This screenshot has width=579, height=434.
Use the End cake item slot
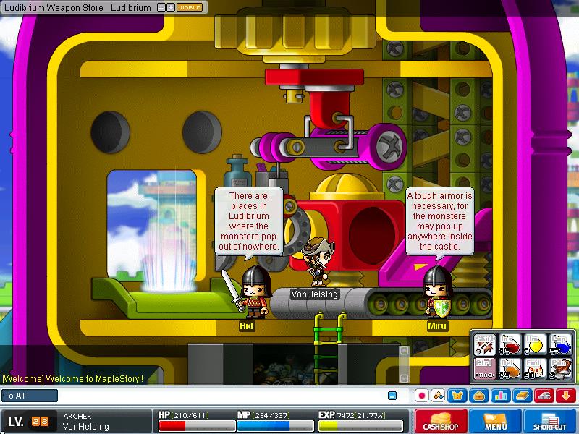535,369
